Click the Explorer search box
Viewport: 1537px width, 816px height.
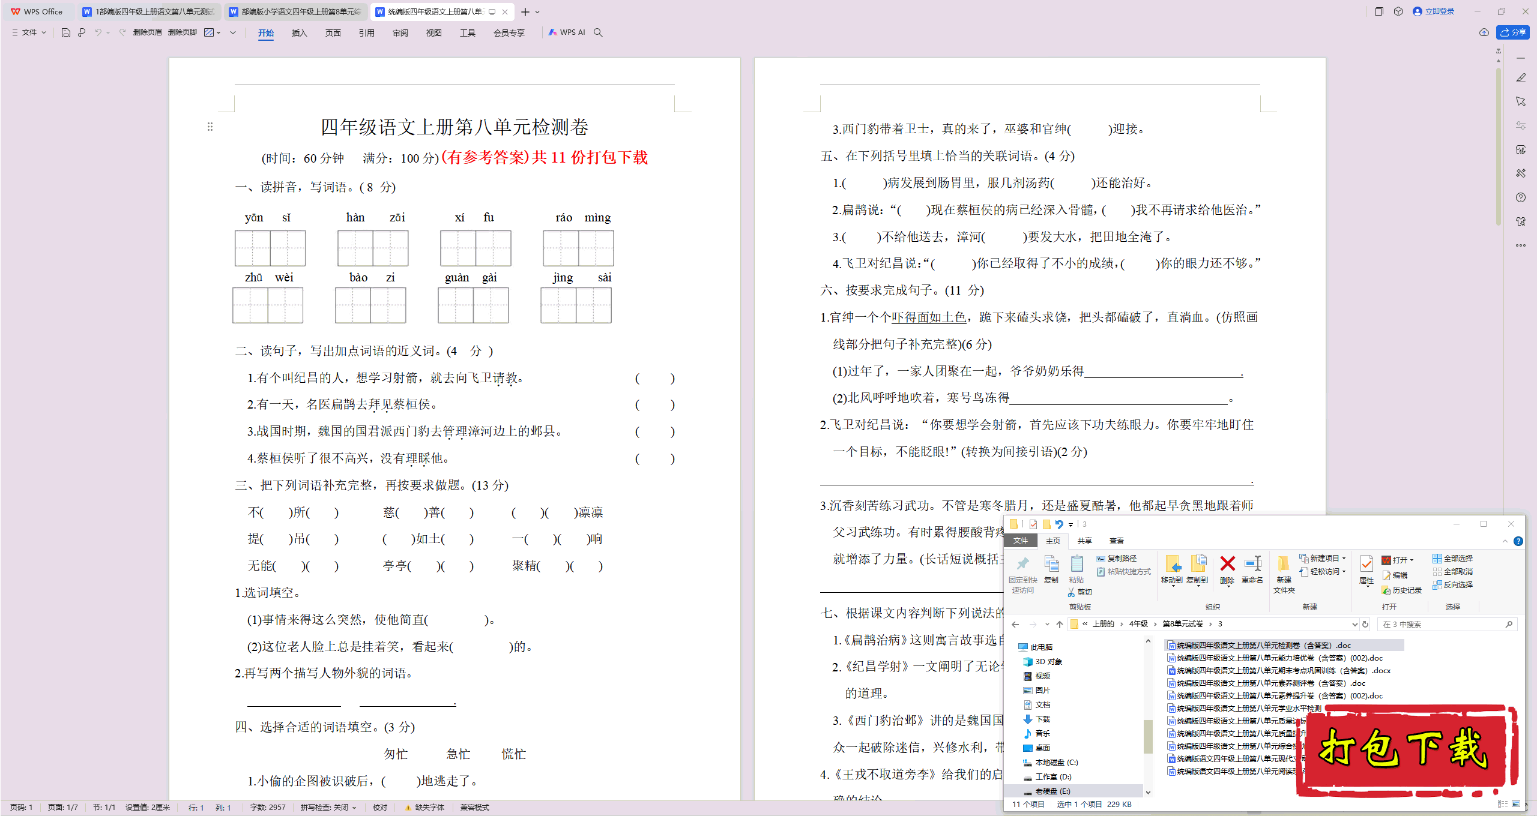pyautogui.click(x=1447, y=625)
